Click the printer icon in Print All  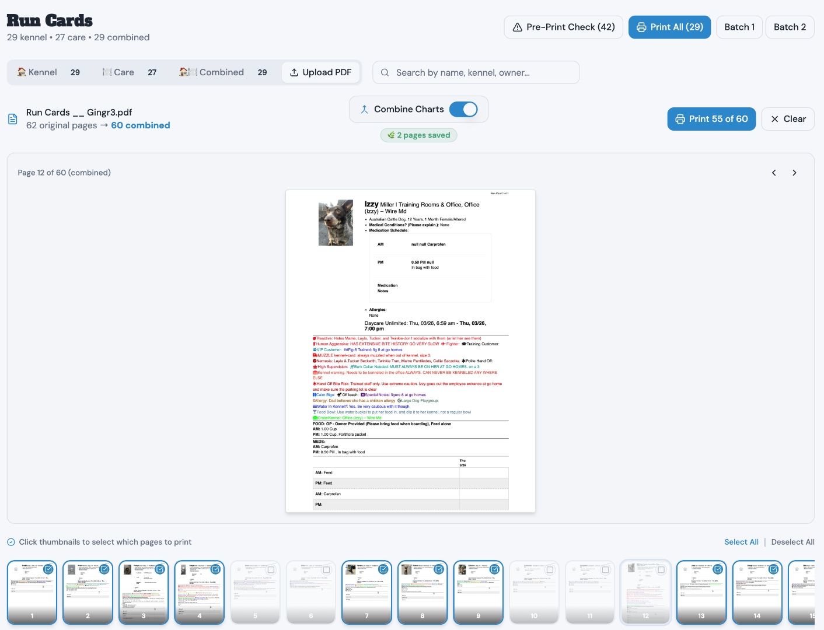641,27
